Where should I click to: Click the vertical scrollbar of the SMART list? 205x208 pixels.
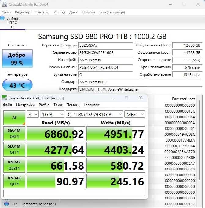tap(200, 140)
